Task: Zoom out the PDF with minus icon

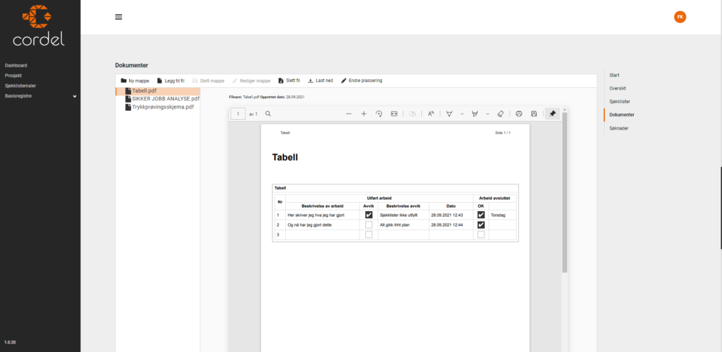Action: click(348, 114)
